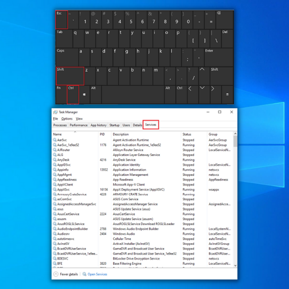Select the autotimesvc service name
The height and width of the screenshot is (289, 289).
click(66, 239)
